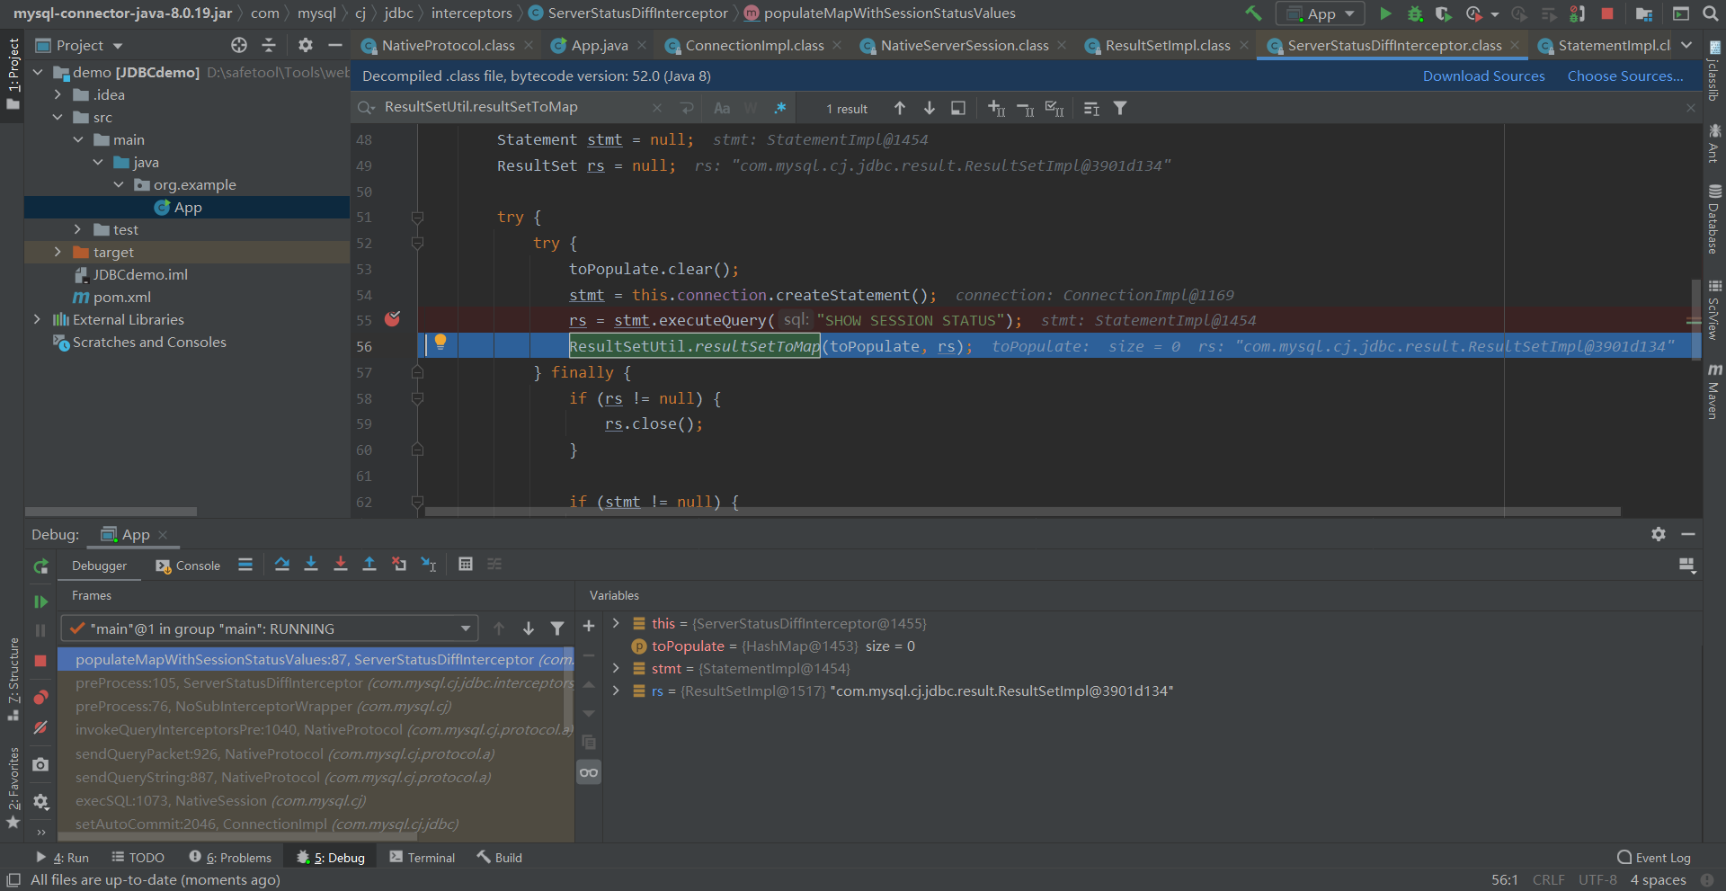The image size is (1726, 891).
Task: Click the Download Sources link
Action: pos(1483,76)
